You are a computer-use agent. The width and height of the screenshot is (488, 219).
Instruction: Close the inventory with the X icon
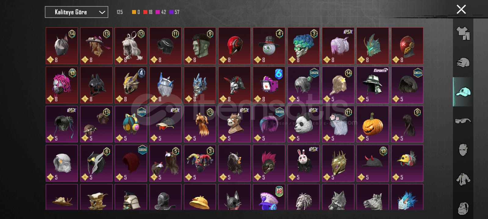pos(461,9)
